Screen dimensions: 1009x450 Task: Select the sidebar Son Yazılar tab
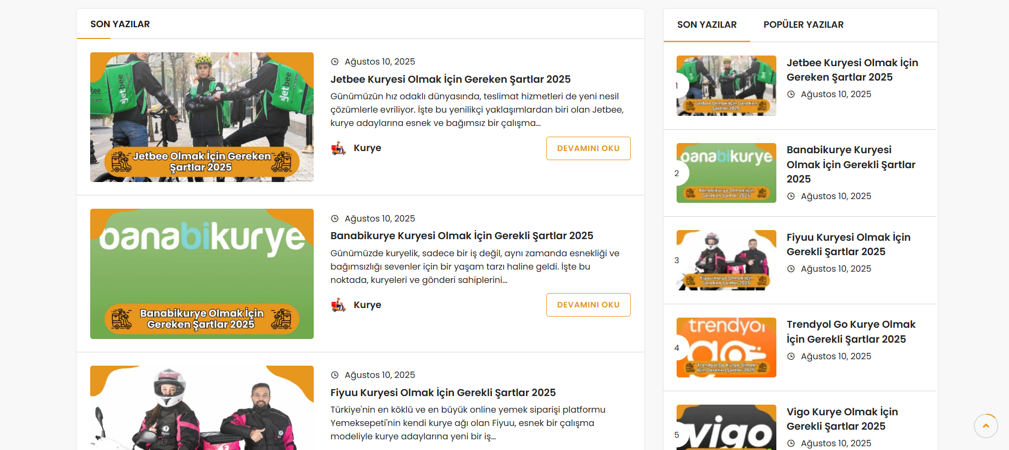coord(707,25)
